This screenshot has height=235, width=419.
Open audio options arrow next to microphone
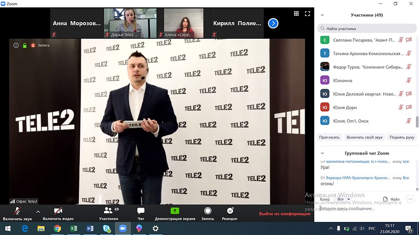point(38,212)
